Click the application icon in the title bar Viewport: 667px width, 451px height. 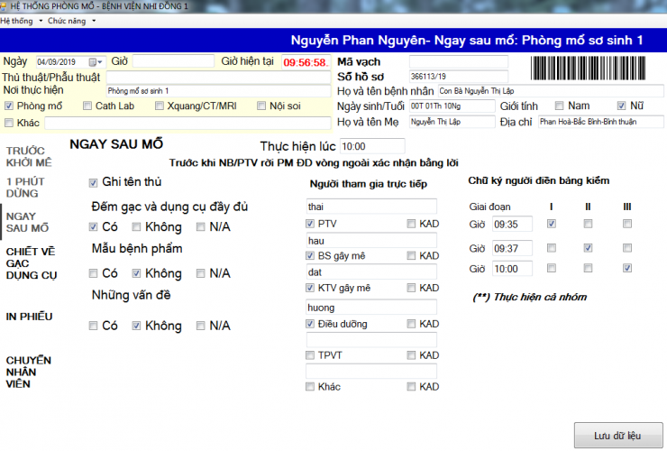(5, 5)
